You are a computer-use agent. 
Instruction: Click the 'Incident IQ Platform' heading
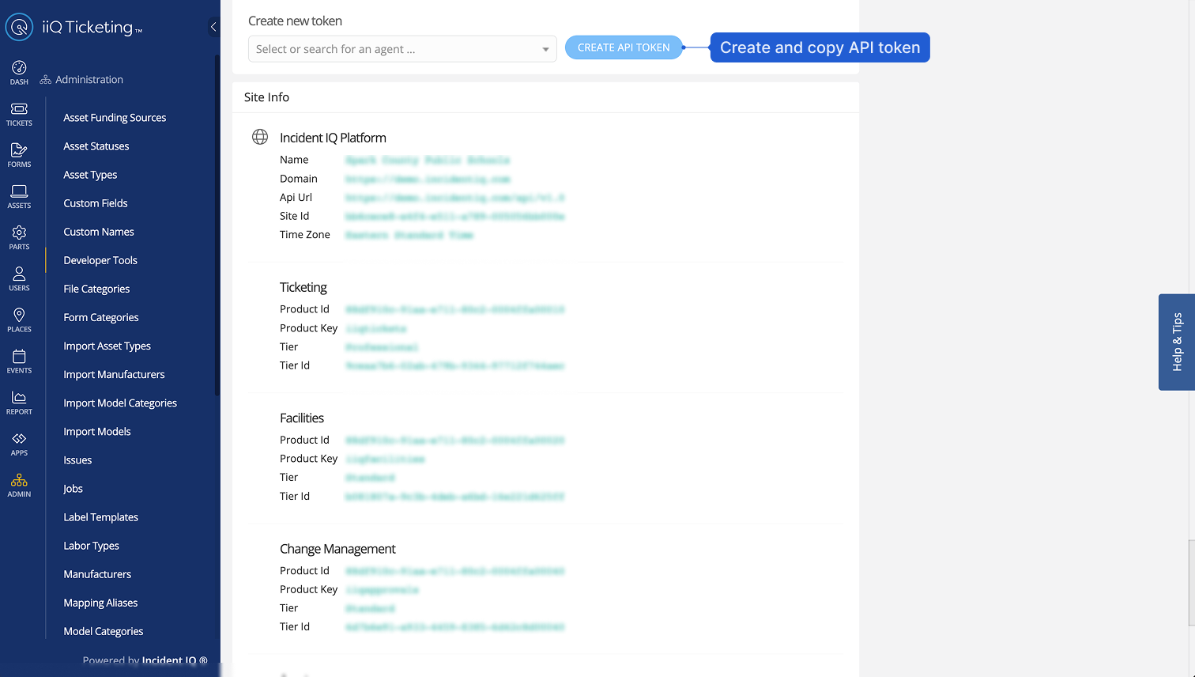(333, 138)
